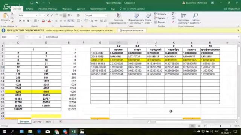Click the lightbulb Tell me search icon
Viewport: 241px width, 135px height.
tap(120, 9)
